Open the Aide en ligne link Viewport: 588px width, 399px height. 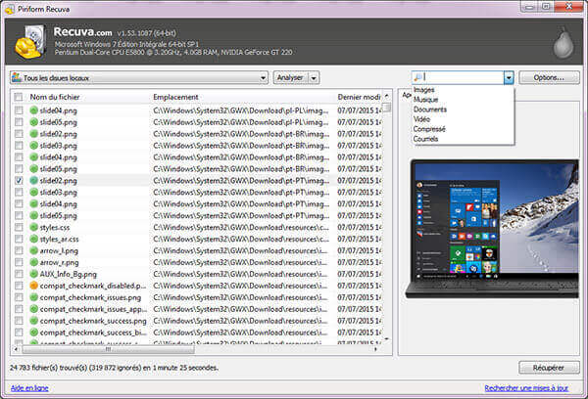(29, 388)
